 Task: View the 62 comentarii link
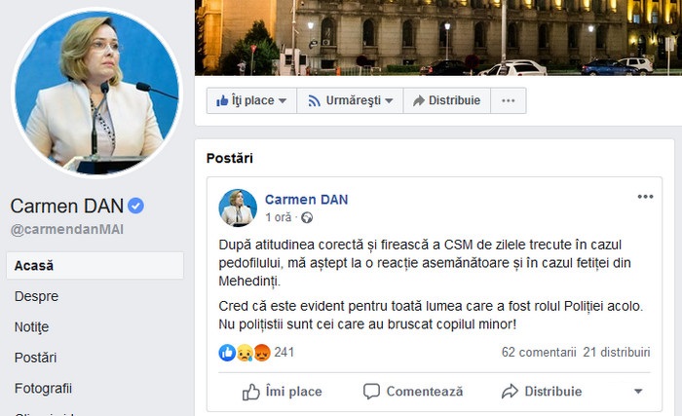click(x=539, y=352)
